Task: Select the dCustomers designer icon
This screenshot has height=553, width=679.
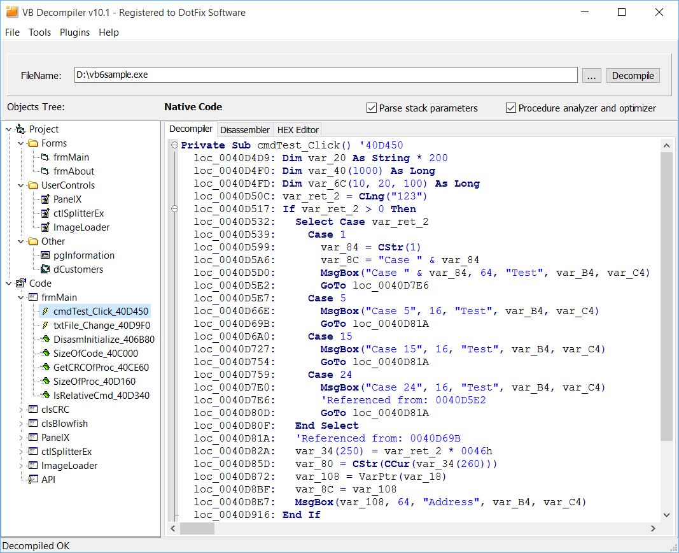Action: 45,269
